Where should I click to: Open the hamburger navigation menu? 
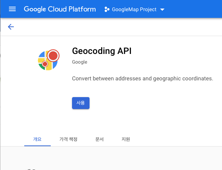(x=12, y=9)
